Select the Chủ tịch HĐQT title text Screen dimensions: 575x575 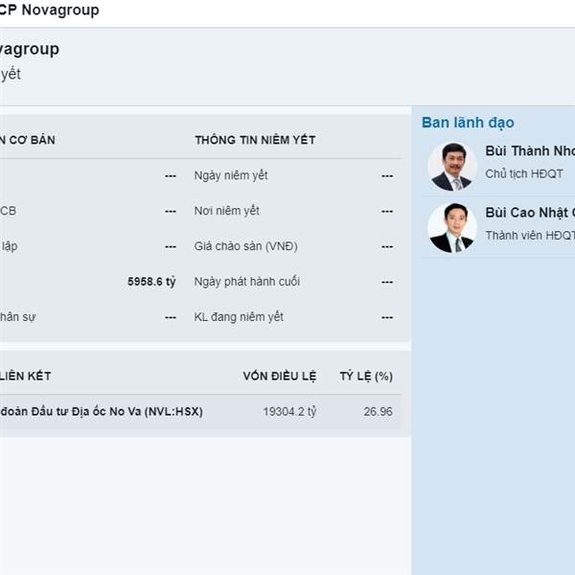tap(524, 173)
